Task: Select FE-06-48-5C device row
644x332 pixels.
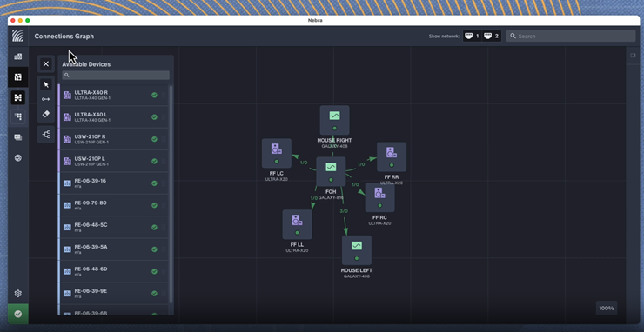Action: point(114,228)
